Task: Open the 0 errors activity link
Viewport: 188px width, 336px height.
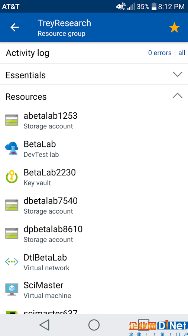Action: click(160, 53)
